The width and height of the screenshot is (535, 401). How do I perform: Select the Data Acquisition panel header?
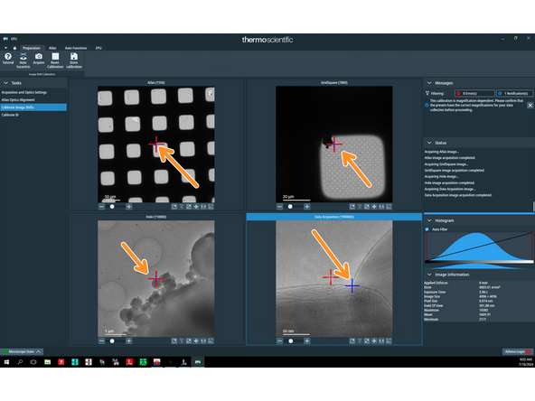[334, 217]
